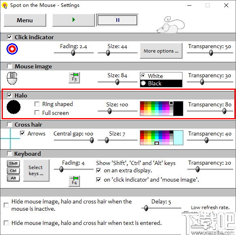The width and height of the screenshot is (236, 235).
Task: Click the Ctrl key icon
Action: tap(13, 171)
